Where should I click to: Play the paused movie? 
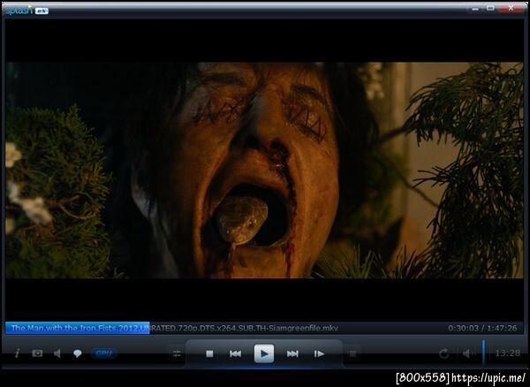point(264,353)
